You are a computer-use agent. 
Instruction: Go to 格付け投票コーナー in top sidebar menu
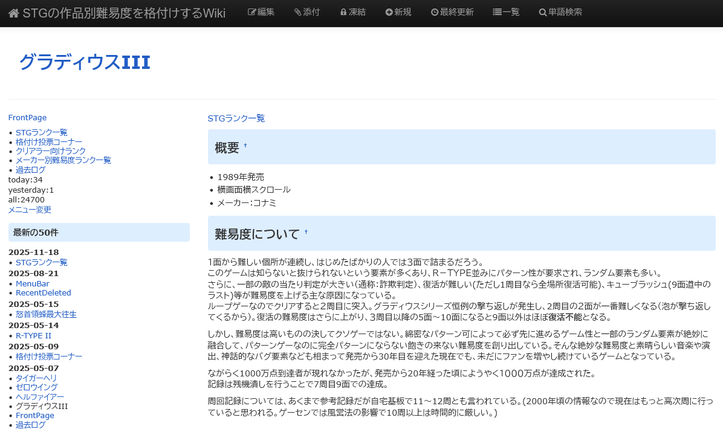49,142
